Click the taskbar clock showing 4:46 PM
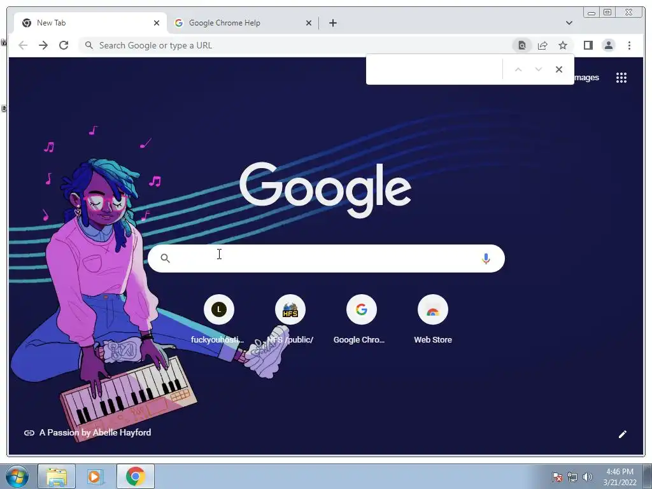Screen dimensions: 652x489 pos(620,477)
